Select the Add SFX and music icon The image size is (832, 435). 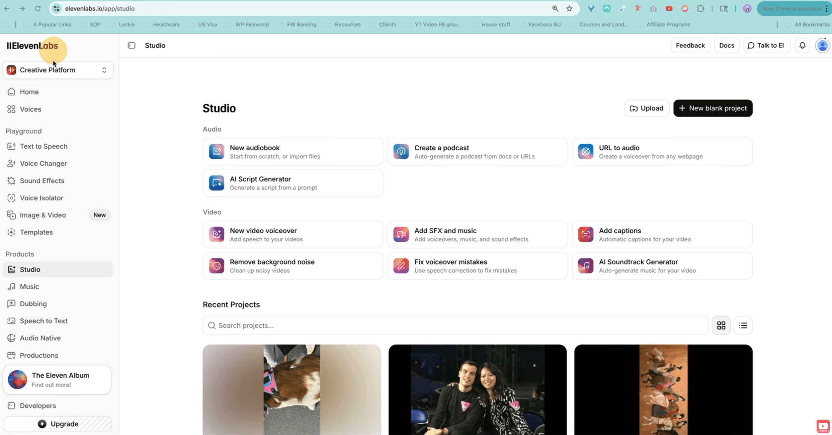click(401, 235)
